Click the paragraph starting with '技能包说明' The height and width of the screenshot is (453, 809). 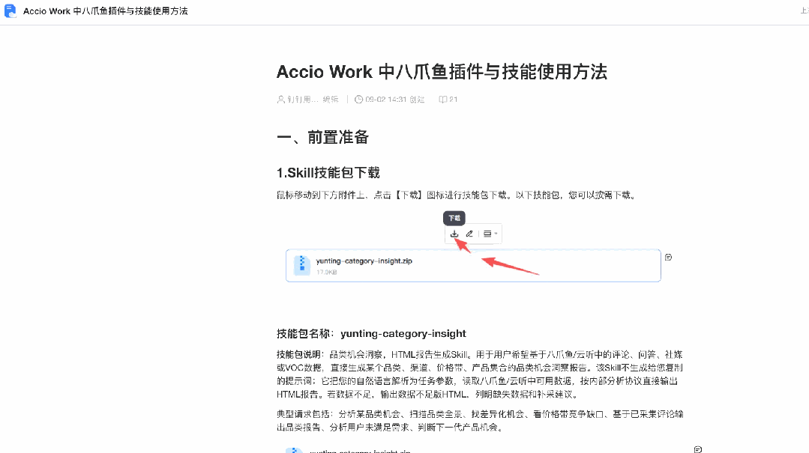click(480, 374)
